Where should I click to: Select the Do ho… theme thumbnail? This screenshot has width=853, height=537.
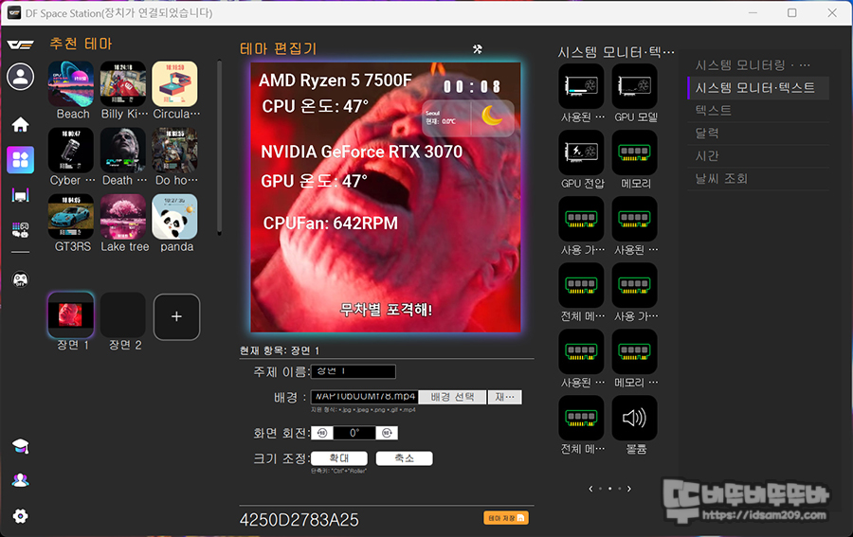point(174,150)
